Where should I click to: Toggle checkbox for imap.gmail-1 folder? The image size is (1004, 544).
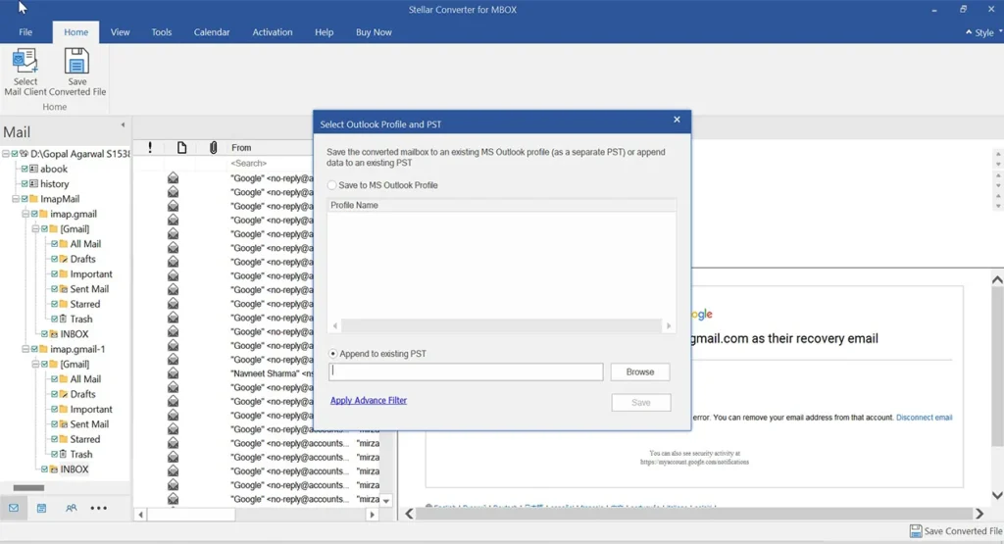coord(34,349)
